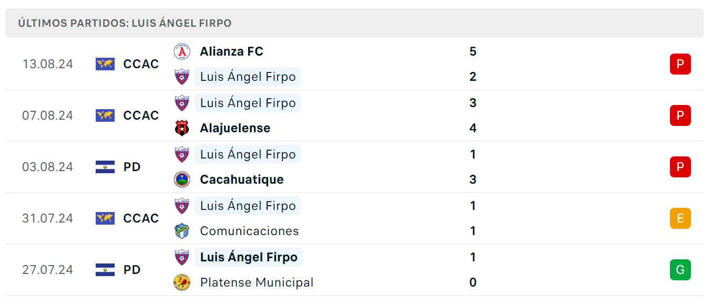
Task: Click the El Salvador flag for 27.07.24
Action: [105, 270]
